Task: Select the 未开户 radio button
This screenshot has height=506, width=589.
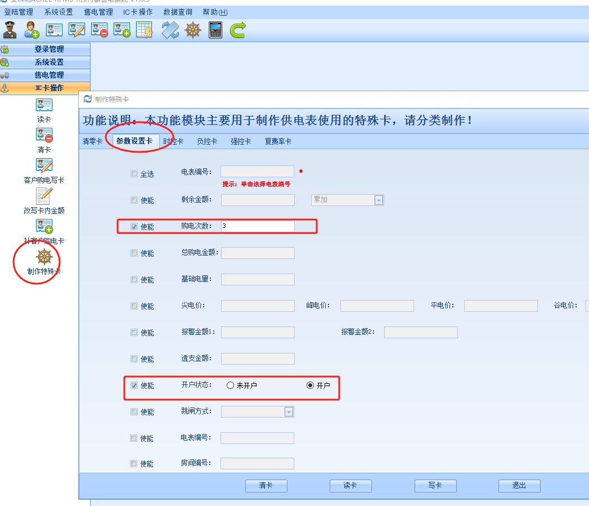Action: coord(231,385)
